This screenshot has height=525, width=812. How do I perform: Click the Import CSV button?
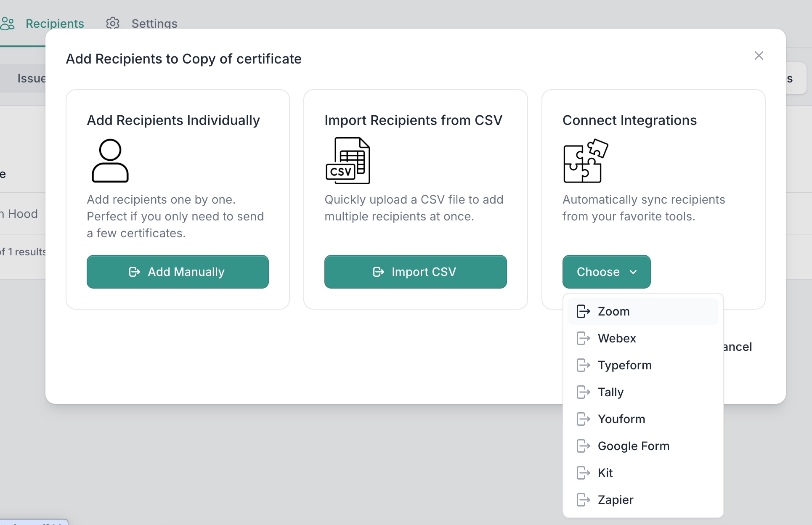[x=415, y=272]
